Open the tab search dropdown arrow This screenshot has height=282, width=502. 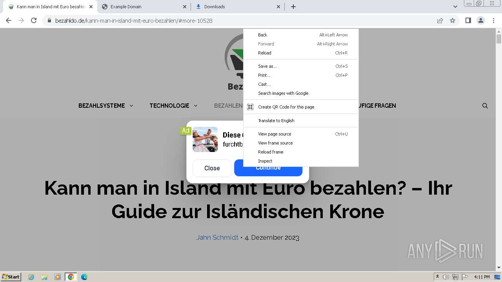(455, 7)
